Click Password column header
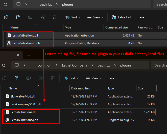The image size is (167, 134). (x=145, y=27)
